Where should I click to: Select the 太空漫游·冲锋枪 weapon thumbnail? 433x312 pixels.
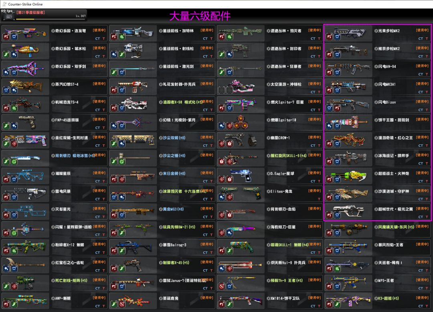[x=241, y=87]
